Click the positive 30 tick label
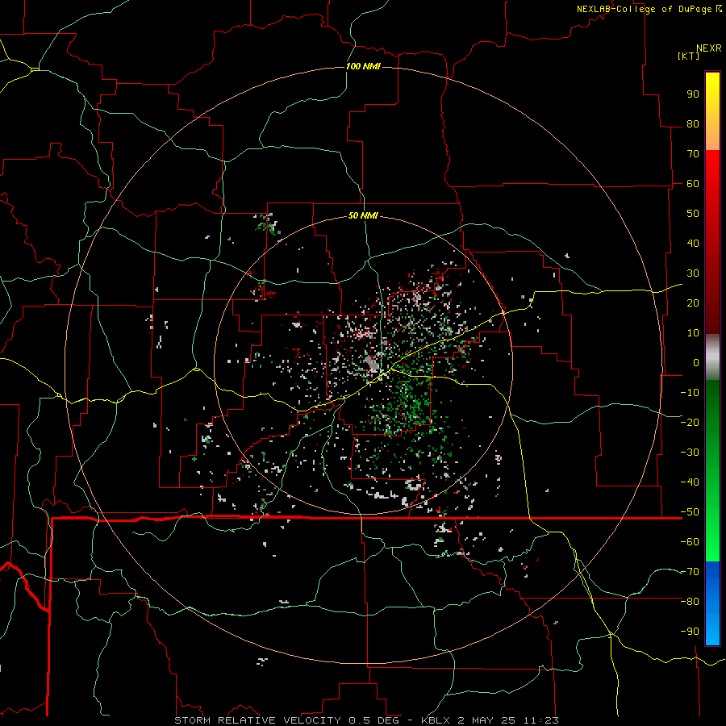726x726 pixels. [693, 273]
